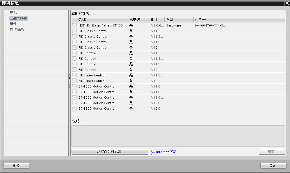Image resolution: width=290 pixels, height=173 pixels.
Task: Sort by the 名称 column header
Action: coord(102,20)
